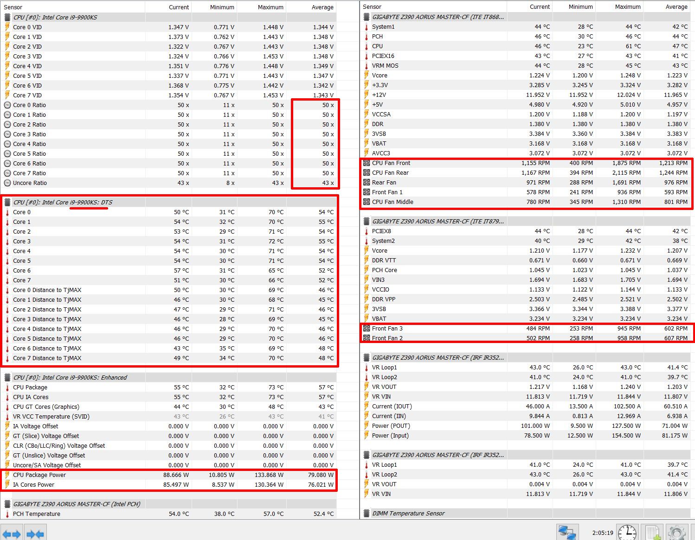Select the Core 1 VID row label
The image size is (695, 540).
27,37
